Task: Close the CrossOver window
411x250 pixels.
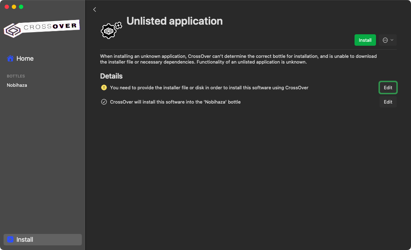Action: tap(7, 7)
